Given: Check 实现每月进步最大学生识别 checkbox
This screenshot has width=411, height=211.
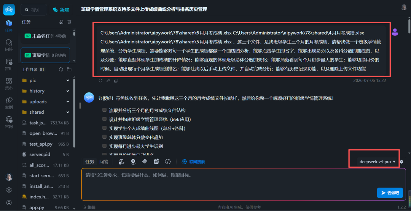Looking at the screenshot, I should coord(105,146).
